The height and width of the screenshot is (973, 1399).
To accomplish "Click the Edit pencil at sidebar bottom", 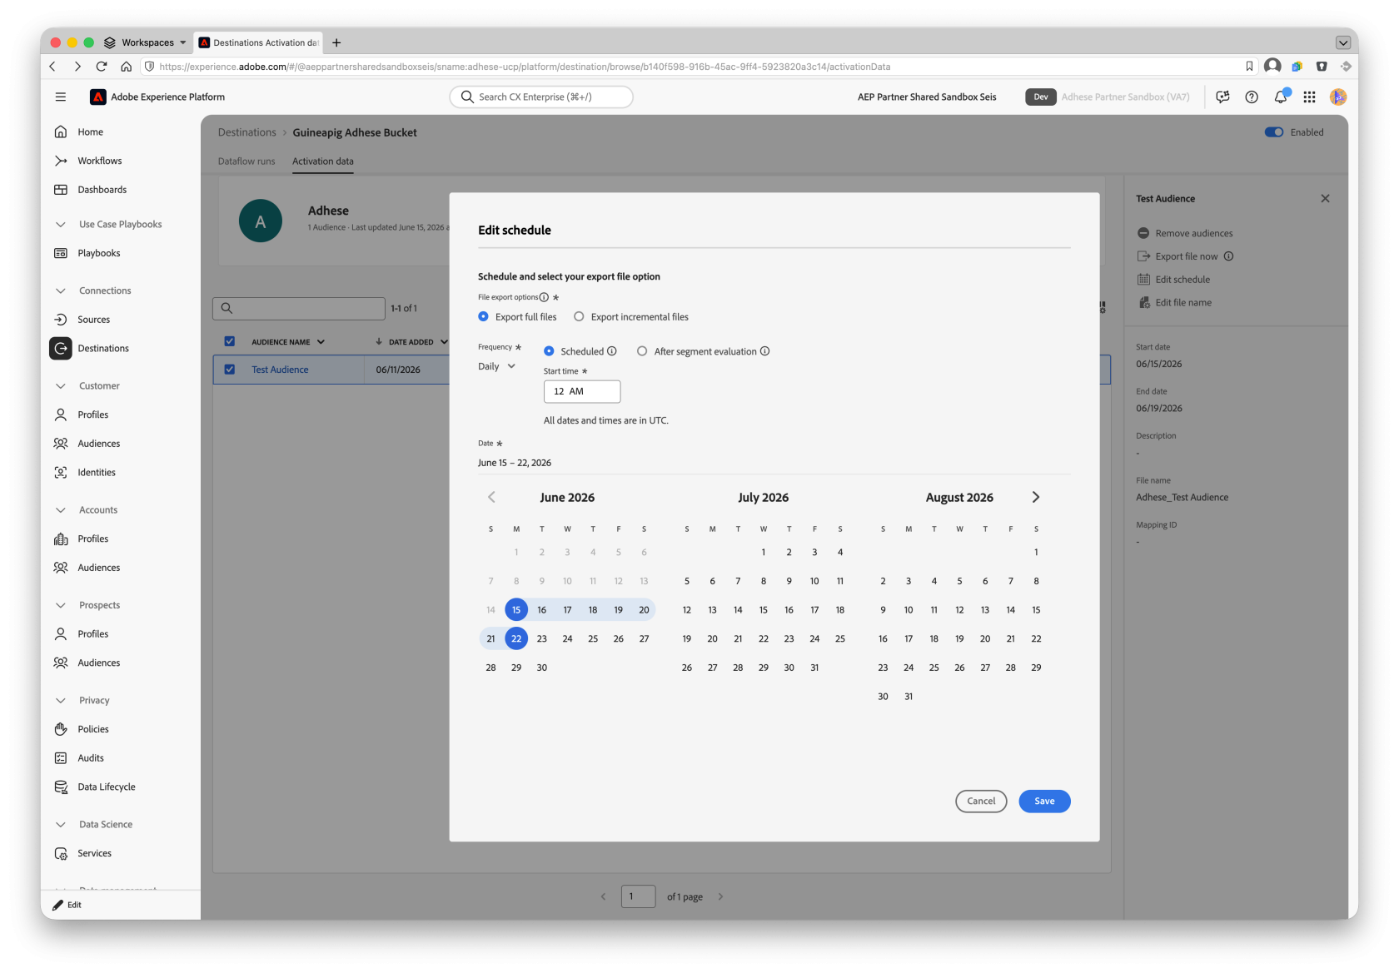I will click(67, 905).
